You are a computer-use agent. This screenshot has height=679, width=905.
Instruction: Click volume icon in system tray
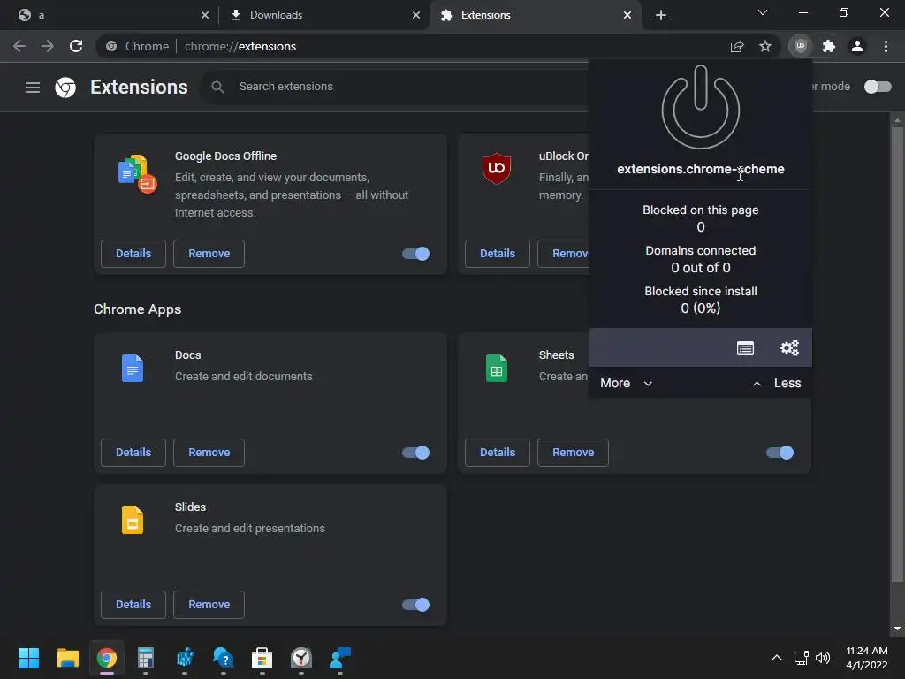[823, 658]
